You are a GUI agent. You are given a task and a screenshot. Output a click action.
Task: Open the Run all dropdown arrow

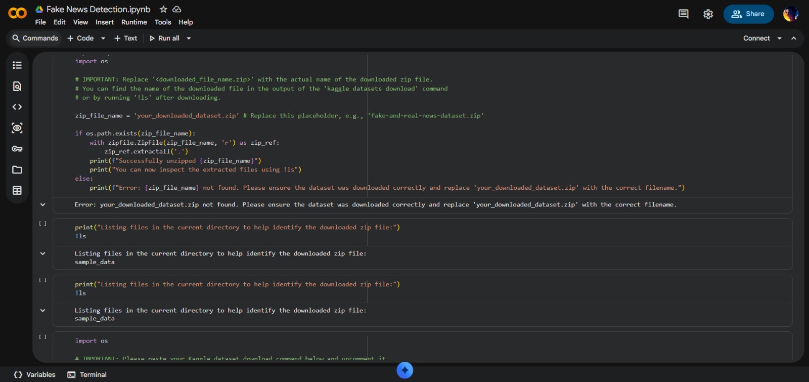(x=189, y=38)
